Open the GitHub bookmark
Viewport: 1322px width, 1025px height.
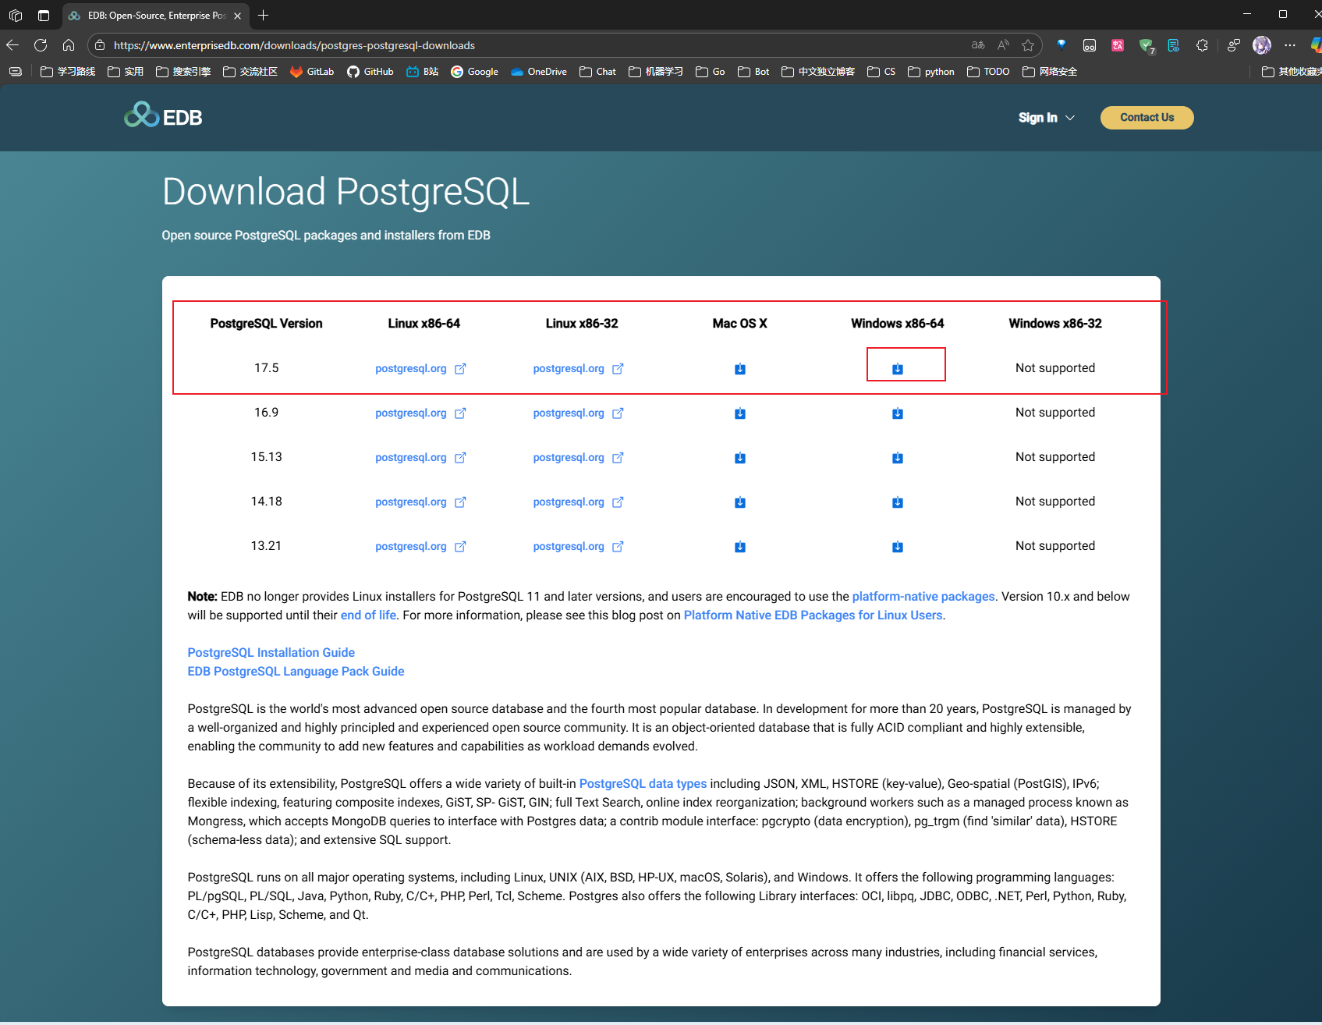coord(370,72)
